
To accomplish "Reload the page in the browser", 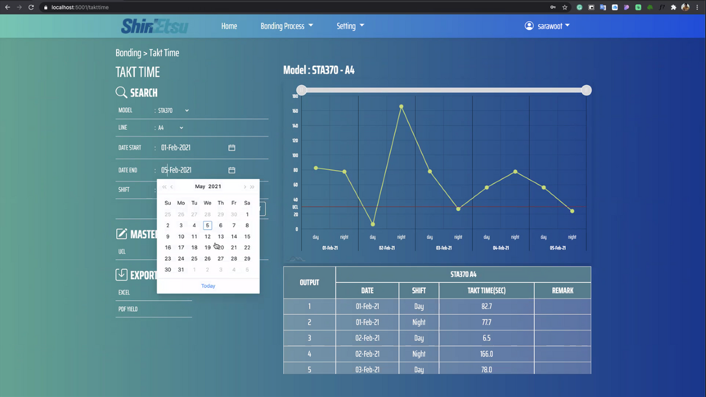I will pyautogui.click(x=33, y=8).
